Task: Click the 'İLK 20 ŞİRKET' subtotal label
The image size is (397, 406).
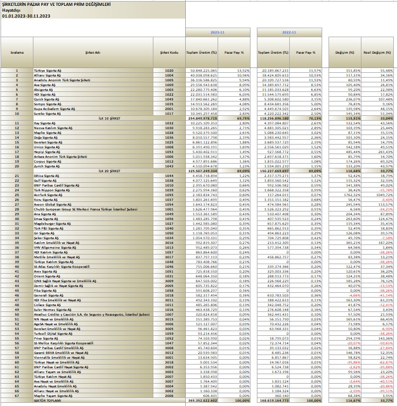Action: click(x=109, y=171)
